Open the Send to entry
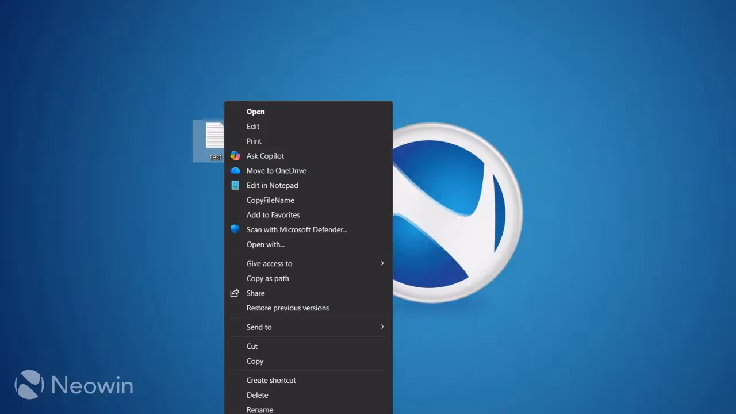The width and height of the screenshot is (736, 414). [x=308, y=327]
